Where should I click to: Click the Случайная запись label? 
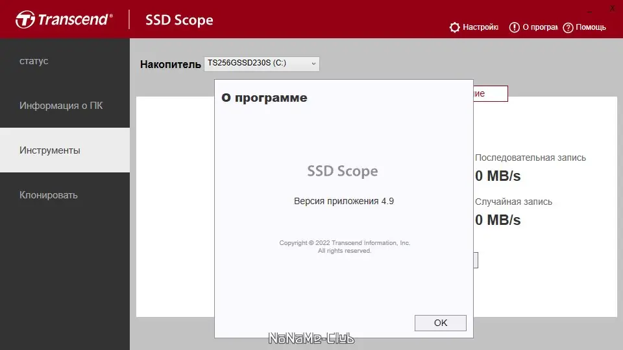coord(513,202)
